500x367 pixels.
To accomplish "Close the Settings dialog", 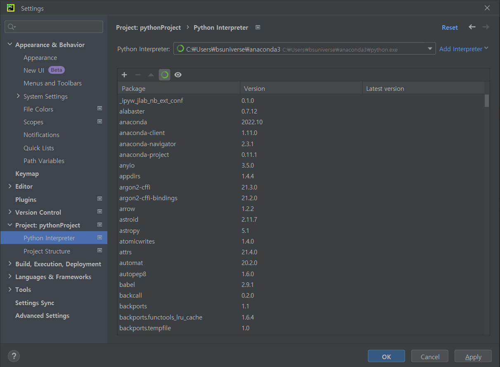I will coord(487,8).
